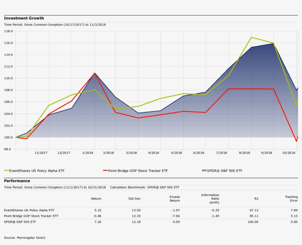Image resolution: width=302 pixels, height=245 pixels.
Task: Click the 10/2018 x-axis label
Action: pos(289,153)
